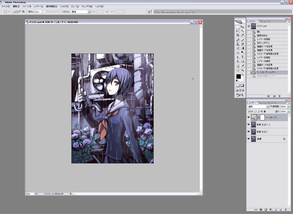Select the Brush tool
293x214 pixels.
242,40
